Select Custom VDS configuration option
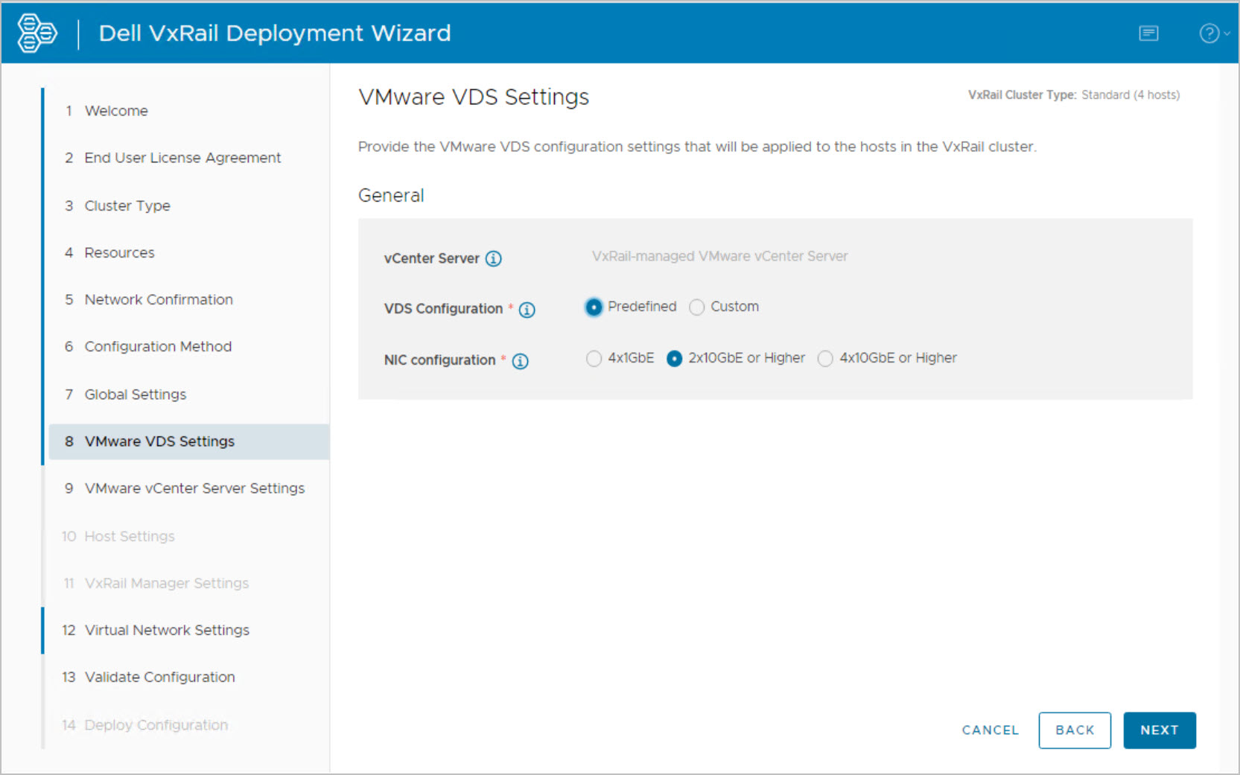1240x775 pixels. 697,307
